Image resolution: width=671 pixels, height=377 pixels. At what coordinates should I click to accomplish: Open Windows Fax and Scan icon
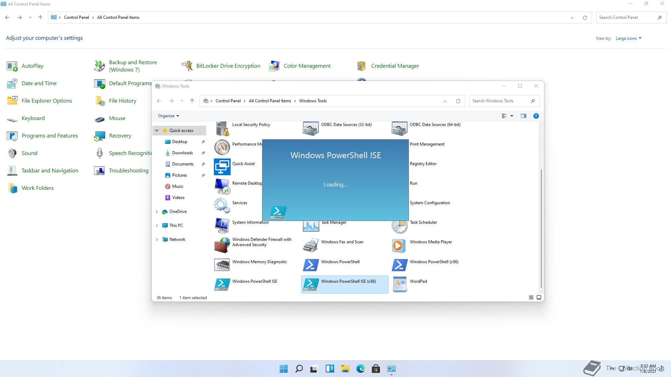click(x=311, y=245)
